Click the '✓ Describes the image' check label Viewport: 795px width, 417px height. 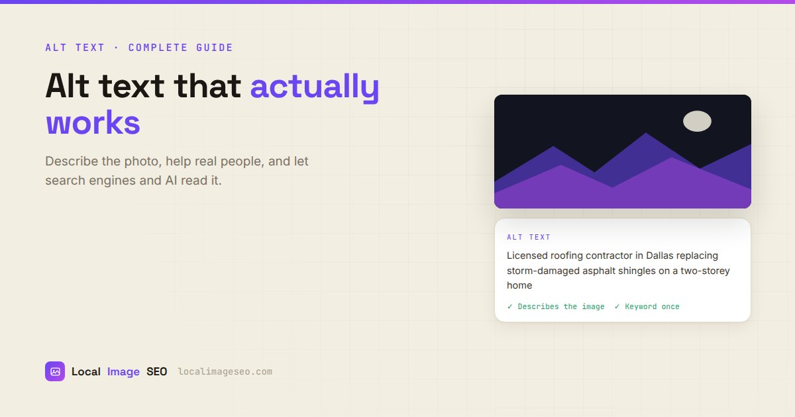(556, 306)
